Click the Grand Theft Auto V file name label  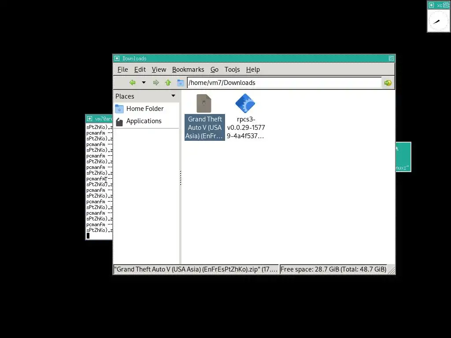tap(204, 127)
